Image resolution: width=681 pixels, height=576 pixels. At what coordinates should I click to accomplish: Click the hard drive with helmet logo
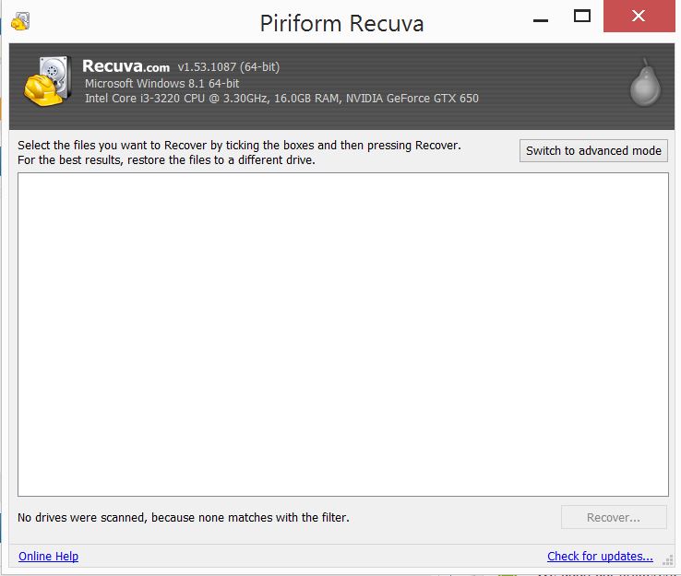48,81
